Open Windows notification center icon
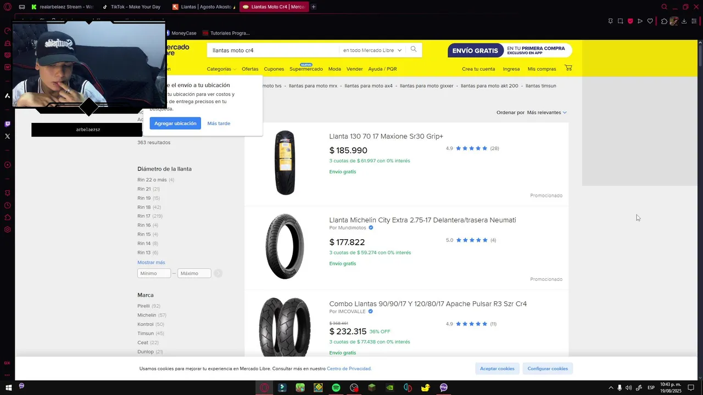This screenshot has height=395, width=703. tap(691, 388)
